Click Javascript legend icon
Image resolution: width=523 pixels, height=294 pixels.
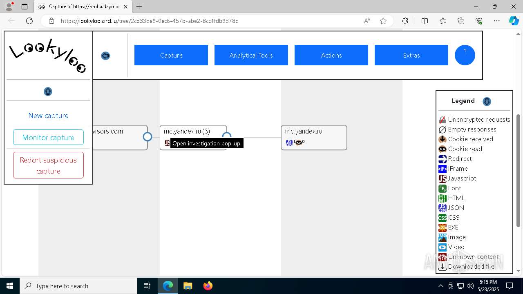443,178
